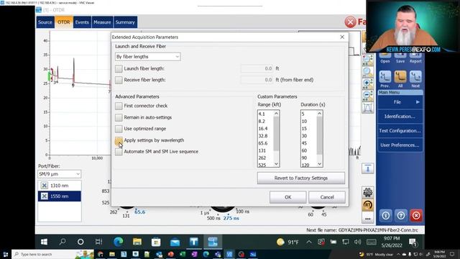The width and height of the screenshot is (460, 259).
Task: Toggle Remain in auto-settings checkbox
Action: [119, 117]
